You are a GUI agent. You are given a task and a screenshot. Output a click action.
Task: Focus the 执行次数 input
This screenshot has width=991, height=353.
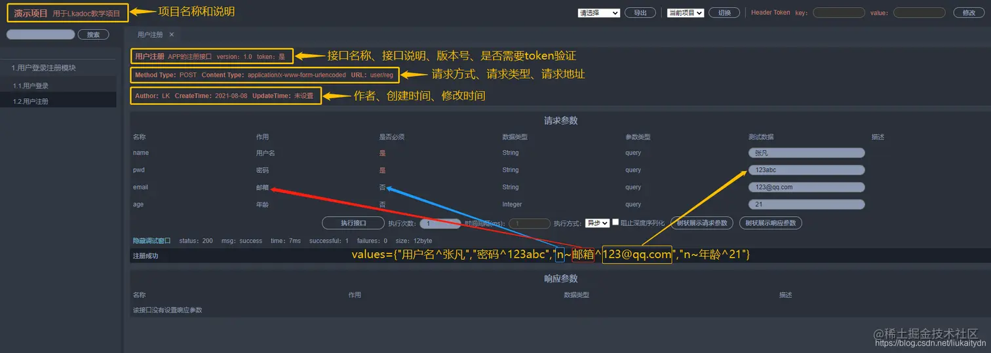pos(440,223)
